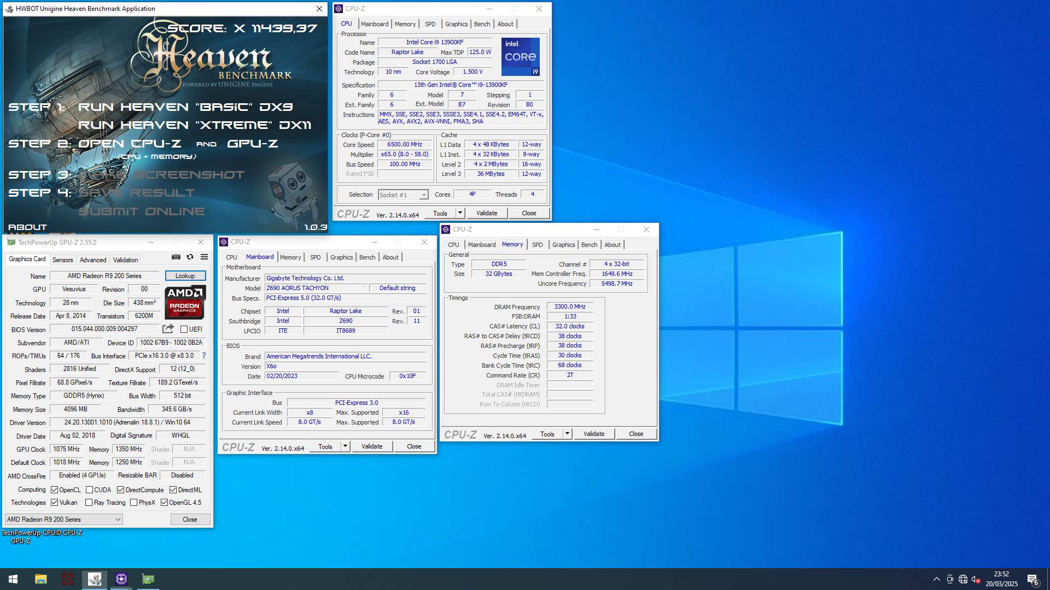The image size is (1050, 590).
Task: Expand Tools arrow in CPU-Z Memory window
Action: [x=567, y=434]
